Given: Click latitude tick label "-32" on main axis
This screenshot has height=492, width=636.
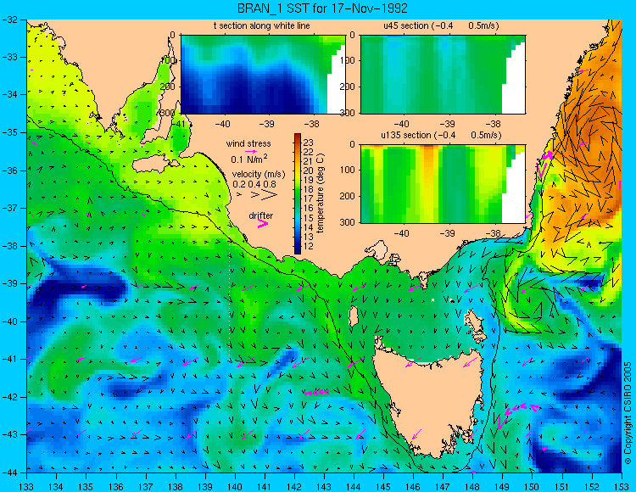Looking at the screenshot, I should coord(9,19).
